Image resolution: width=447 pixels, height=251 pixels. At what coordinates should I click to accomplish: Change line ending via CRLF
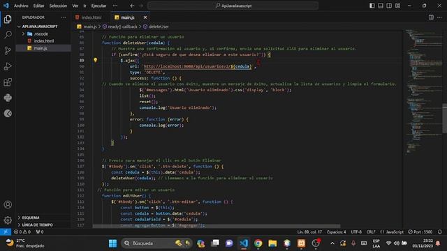tap(371, 232)
